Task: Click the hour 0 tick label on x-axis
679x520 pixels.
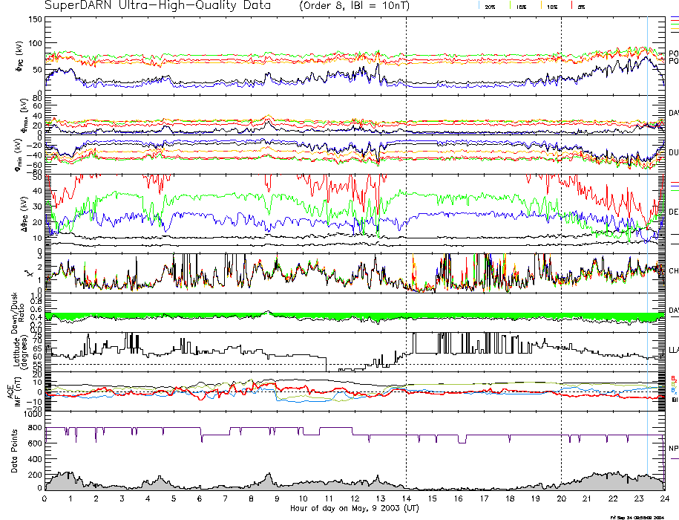Action: click(x=45, y=498)
